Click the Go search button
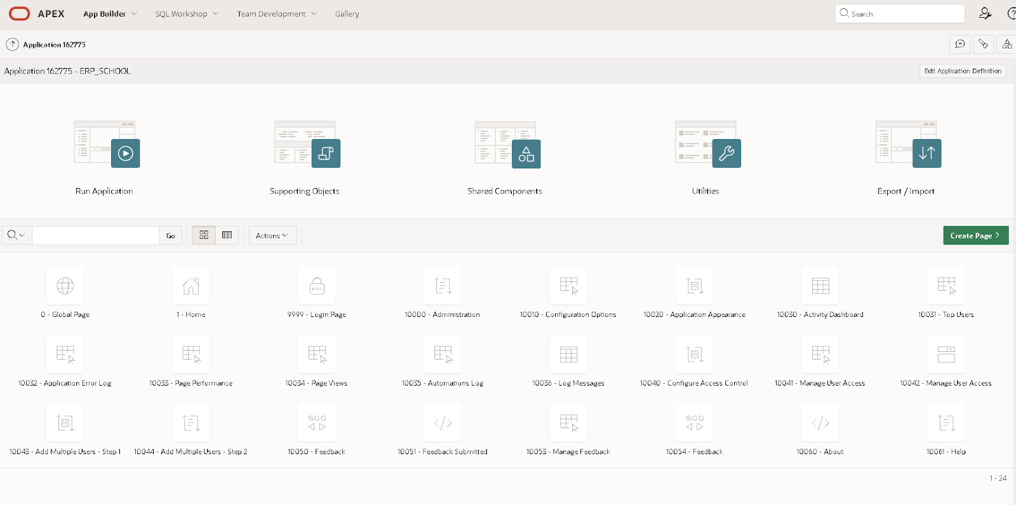 tap(170, 235)
